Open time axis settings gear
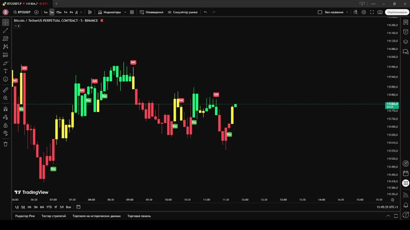Screen dimensions: 410x230 click(x=393, y=200)
